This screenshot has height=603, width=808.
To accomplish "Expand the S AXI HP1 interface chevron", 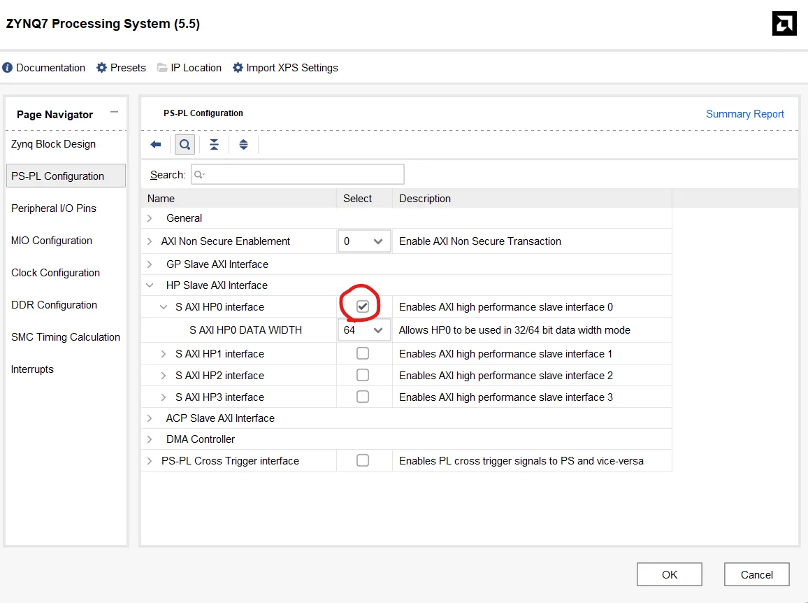I will [x=164, y=354].
